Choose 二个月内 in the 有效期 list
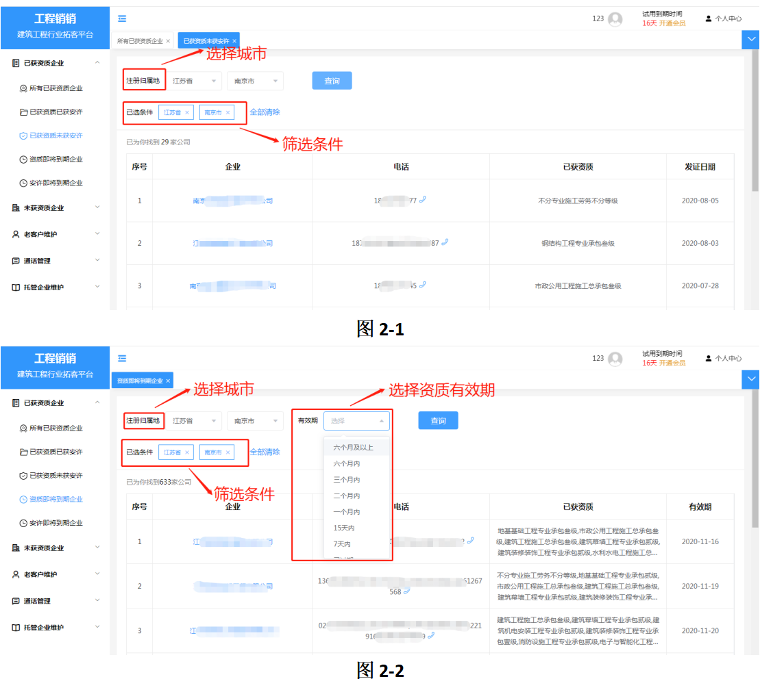Screen dimensions: 760x692 pyautogui.click(x=357, y=496)
